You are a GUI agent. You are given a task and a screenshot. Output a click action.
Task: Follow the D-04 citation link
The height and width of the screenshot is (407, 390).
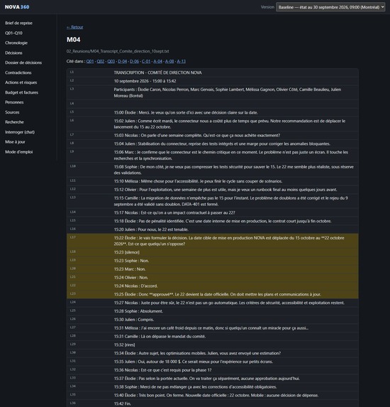click(122, 61)
